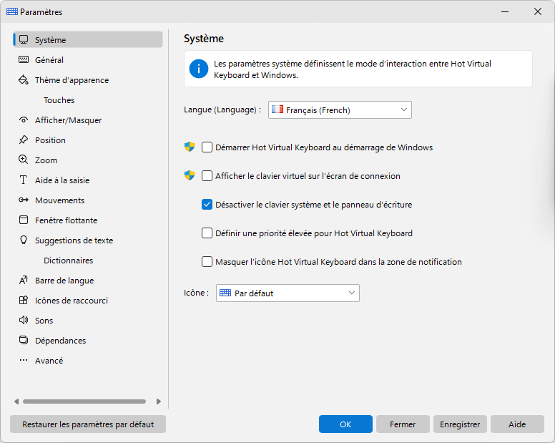Click the Aide à la saisie T icon
Viewport: 555px width, 443px height.
tap(24, 180)
